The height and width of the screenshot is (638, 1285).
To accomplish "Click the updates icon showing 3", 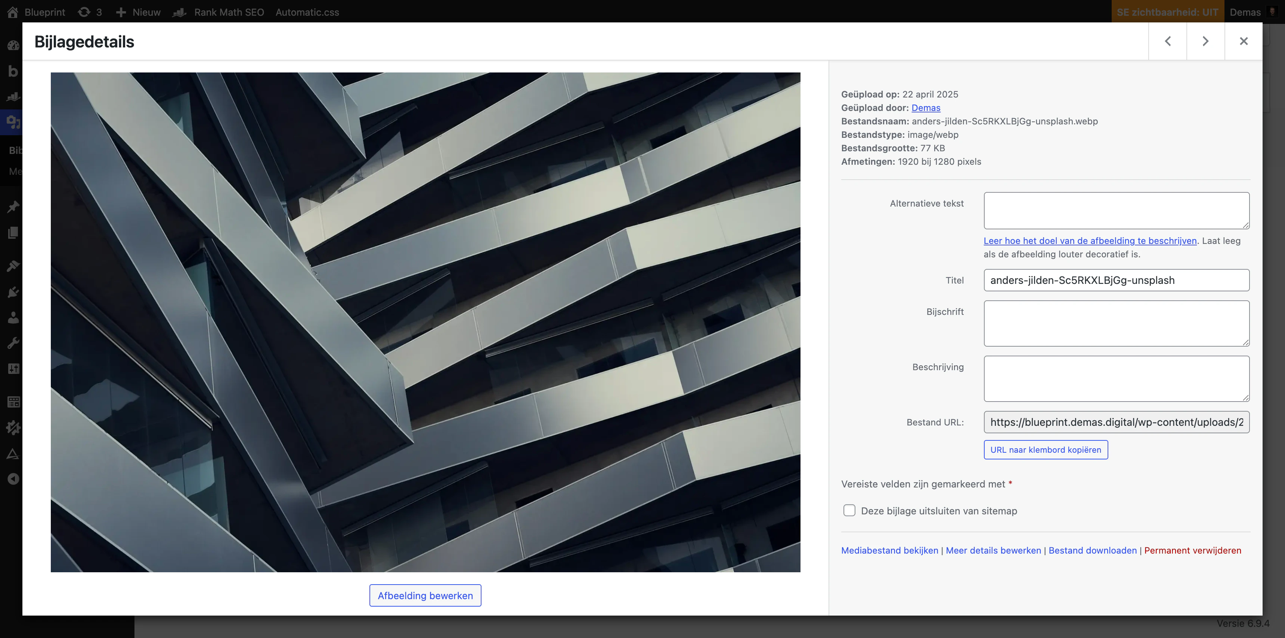I will click(90, 12).
